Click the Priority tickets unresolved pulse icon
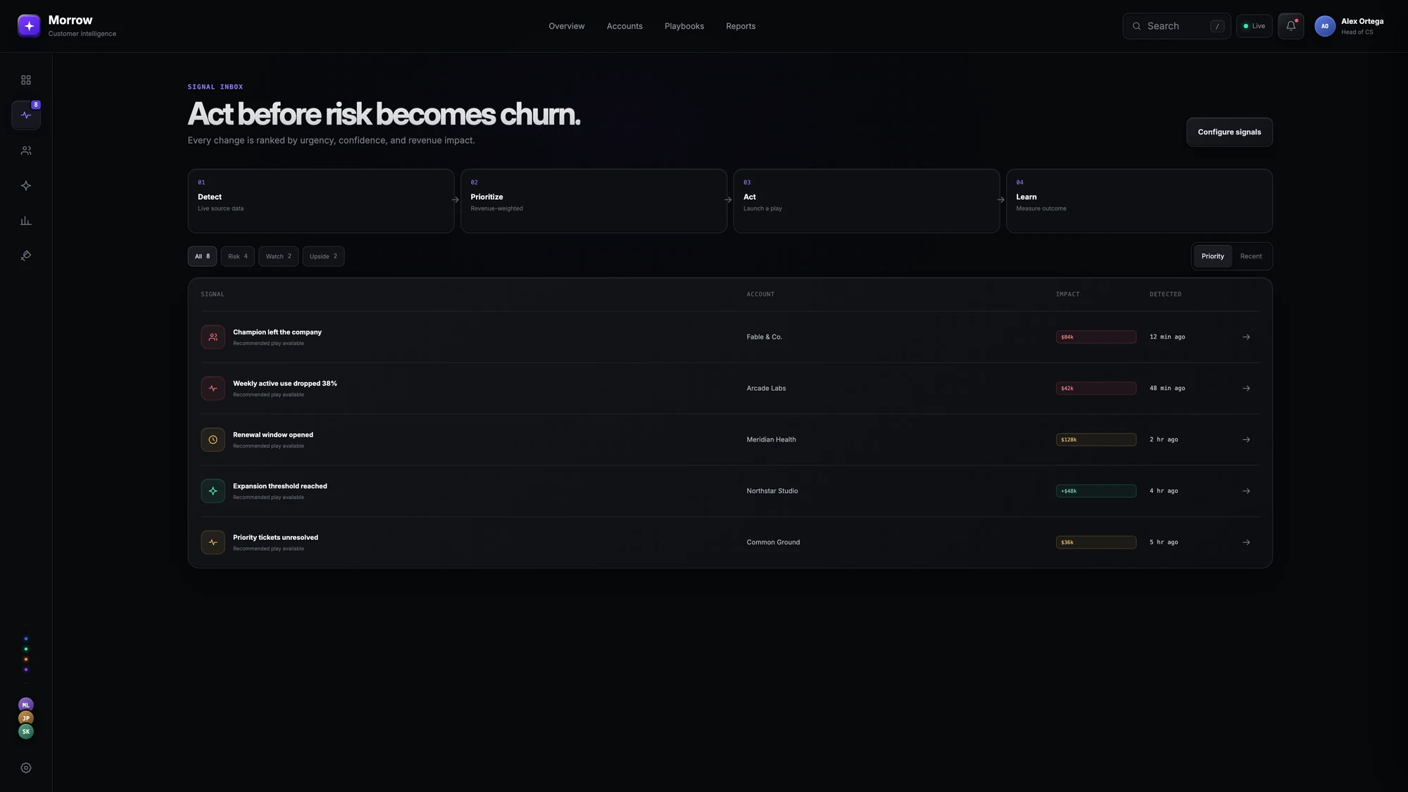Viewport: 1408px width, 792px height. click(213, 543)
